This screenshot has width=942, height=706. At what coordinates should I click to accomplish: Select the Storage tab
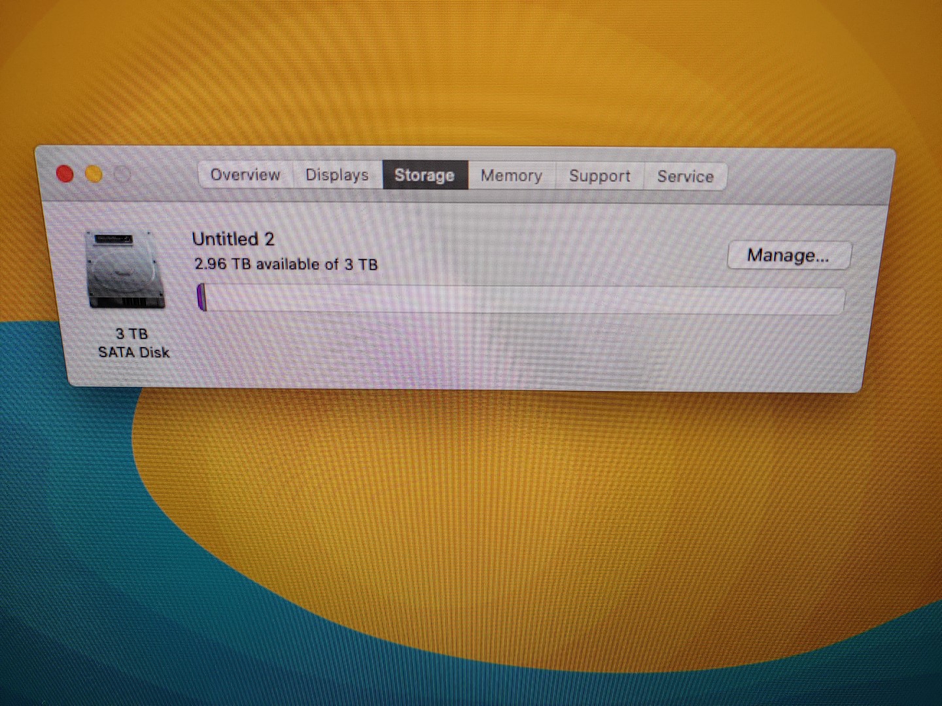[425, 175]
